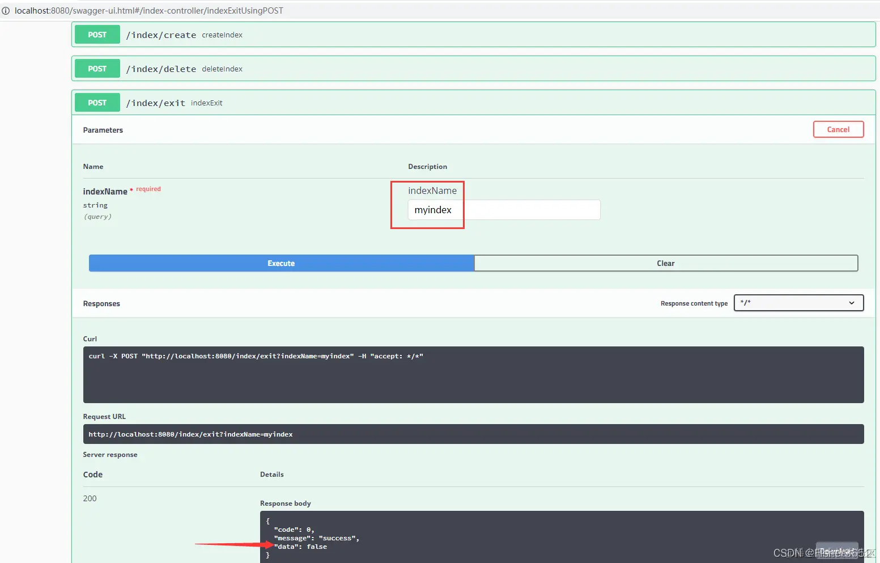
Task: Click the POST badge for /index/create
Action: [97, 35]
